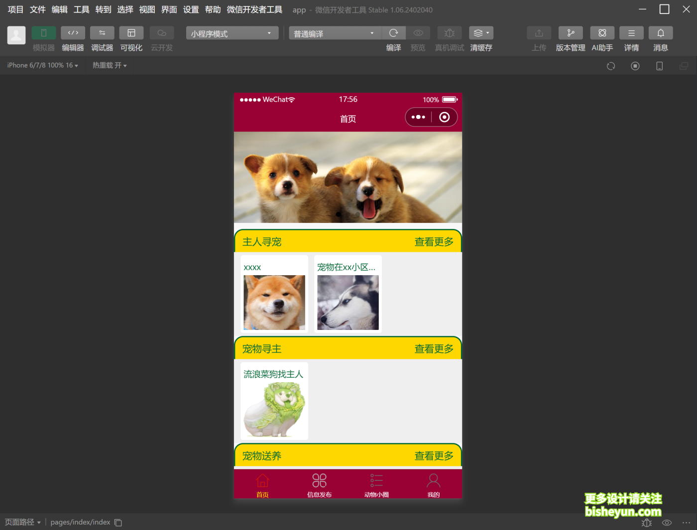Image resolution: width=697 pixels, height=530 pixels.
Task: Copy the page path pages/index/index
Action: click(118, 523)
